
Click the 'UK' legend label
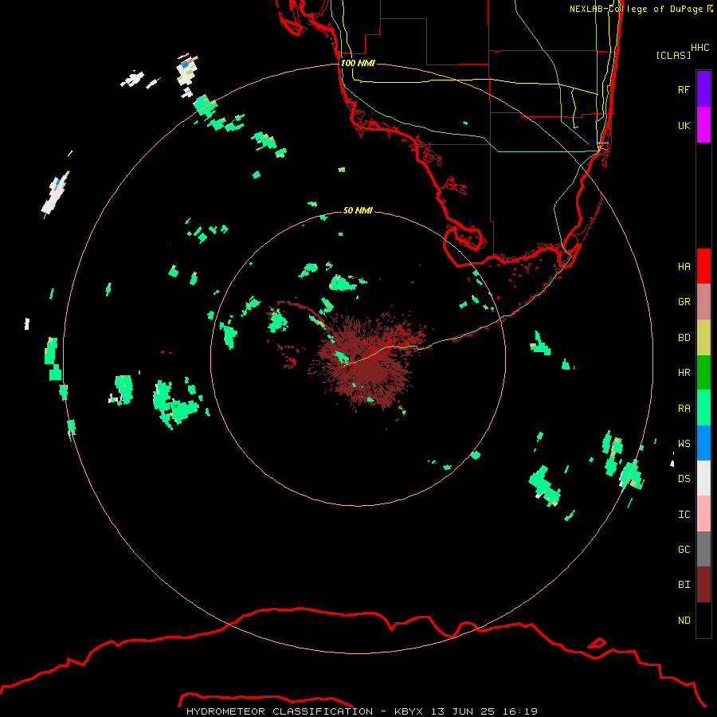pyautogui.click(x=684, y=125)
